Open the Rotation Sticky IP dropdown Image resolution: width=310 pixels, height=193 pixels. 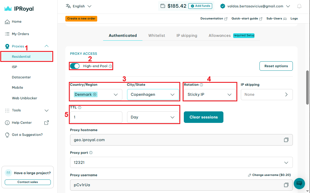pos(210,95)
